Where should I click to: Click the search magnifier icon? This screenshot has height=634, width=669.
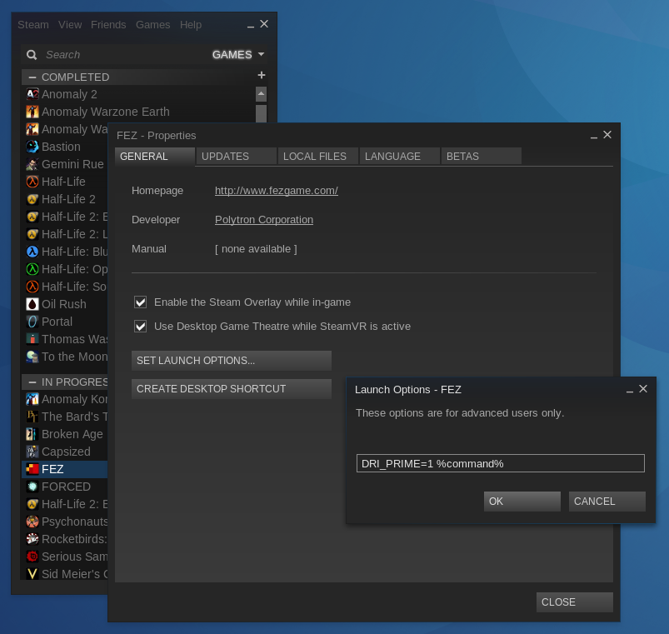(x=31, y=54)
